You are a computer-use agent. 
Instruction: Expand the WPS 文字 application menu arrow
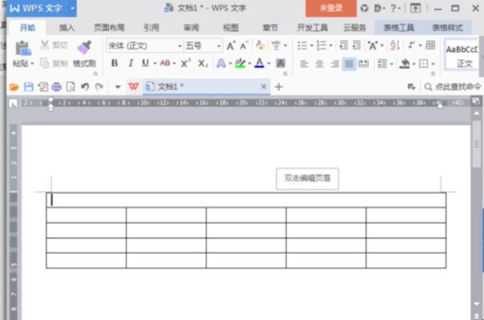click(x=72, y=8)
